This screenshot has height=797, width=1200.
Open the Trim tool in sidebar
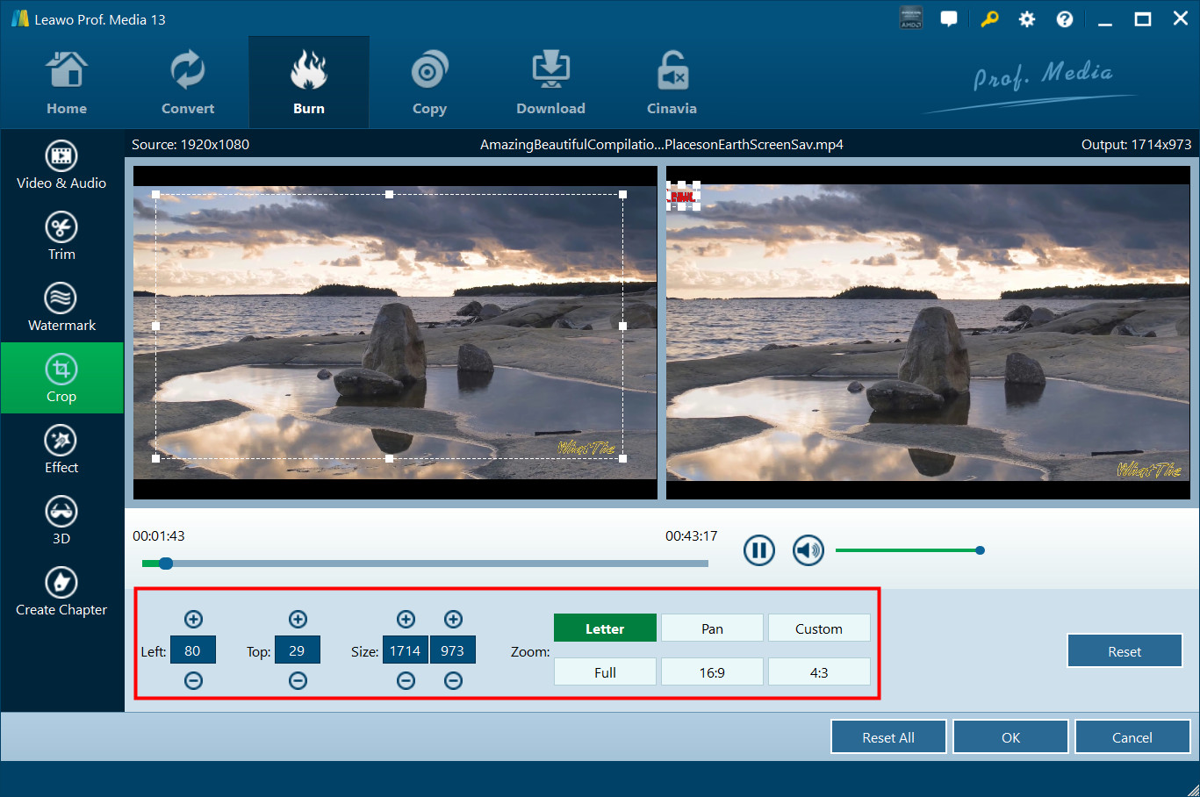coord(61,236)
